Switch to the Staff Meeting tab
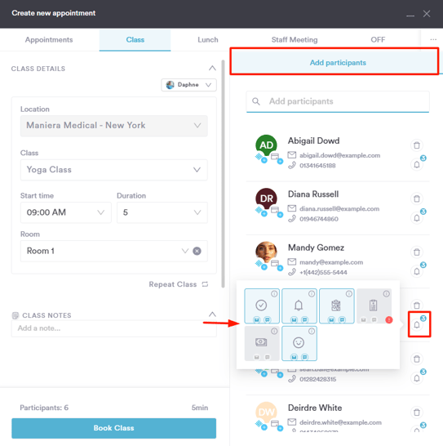 (295, 39)
